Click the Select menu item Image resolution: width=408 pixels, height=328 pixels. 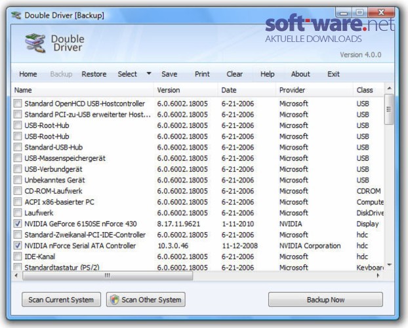(x=127, y=74)
